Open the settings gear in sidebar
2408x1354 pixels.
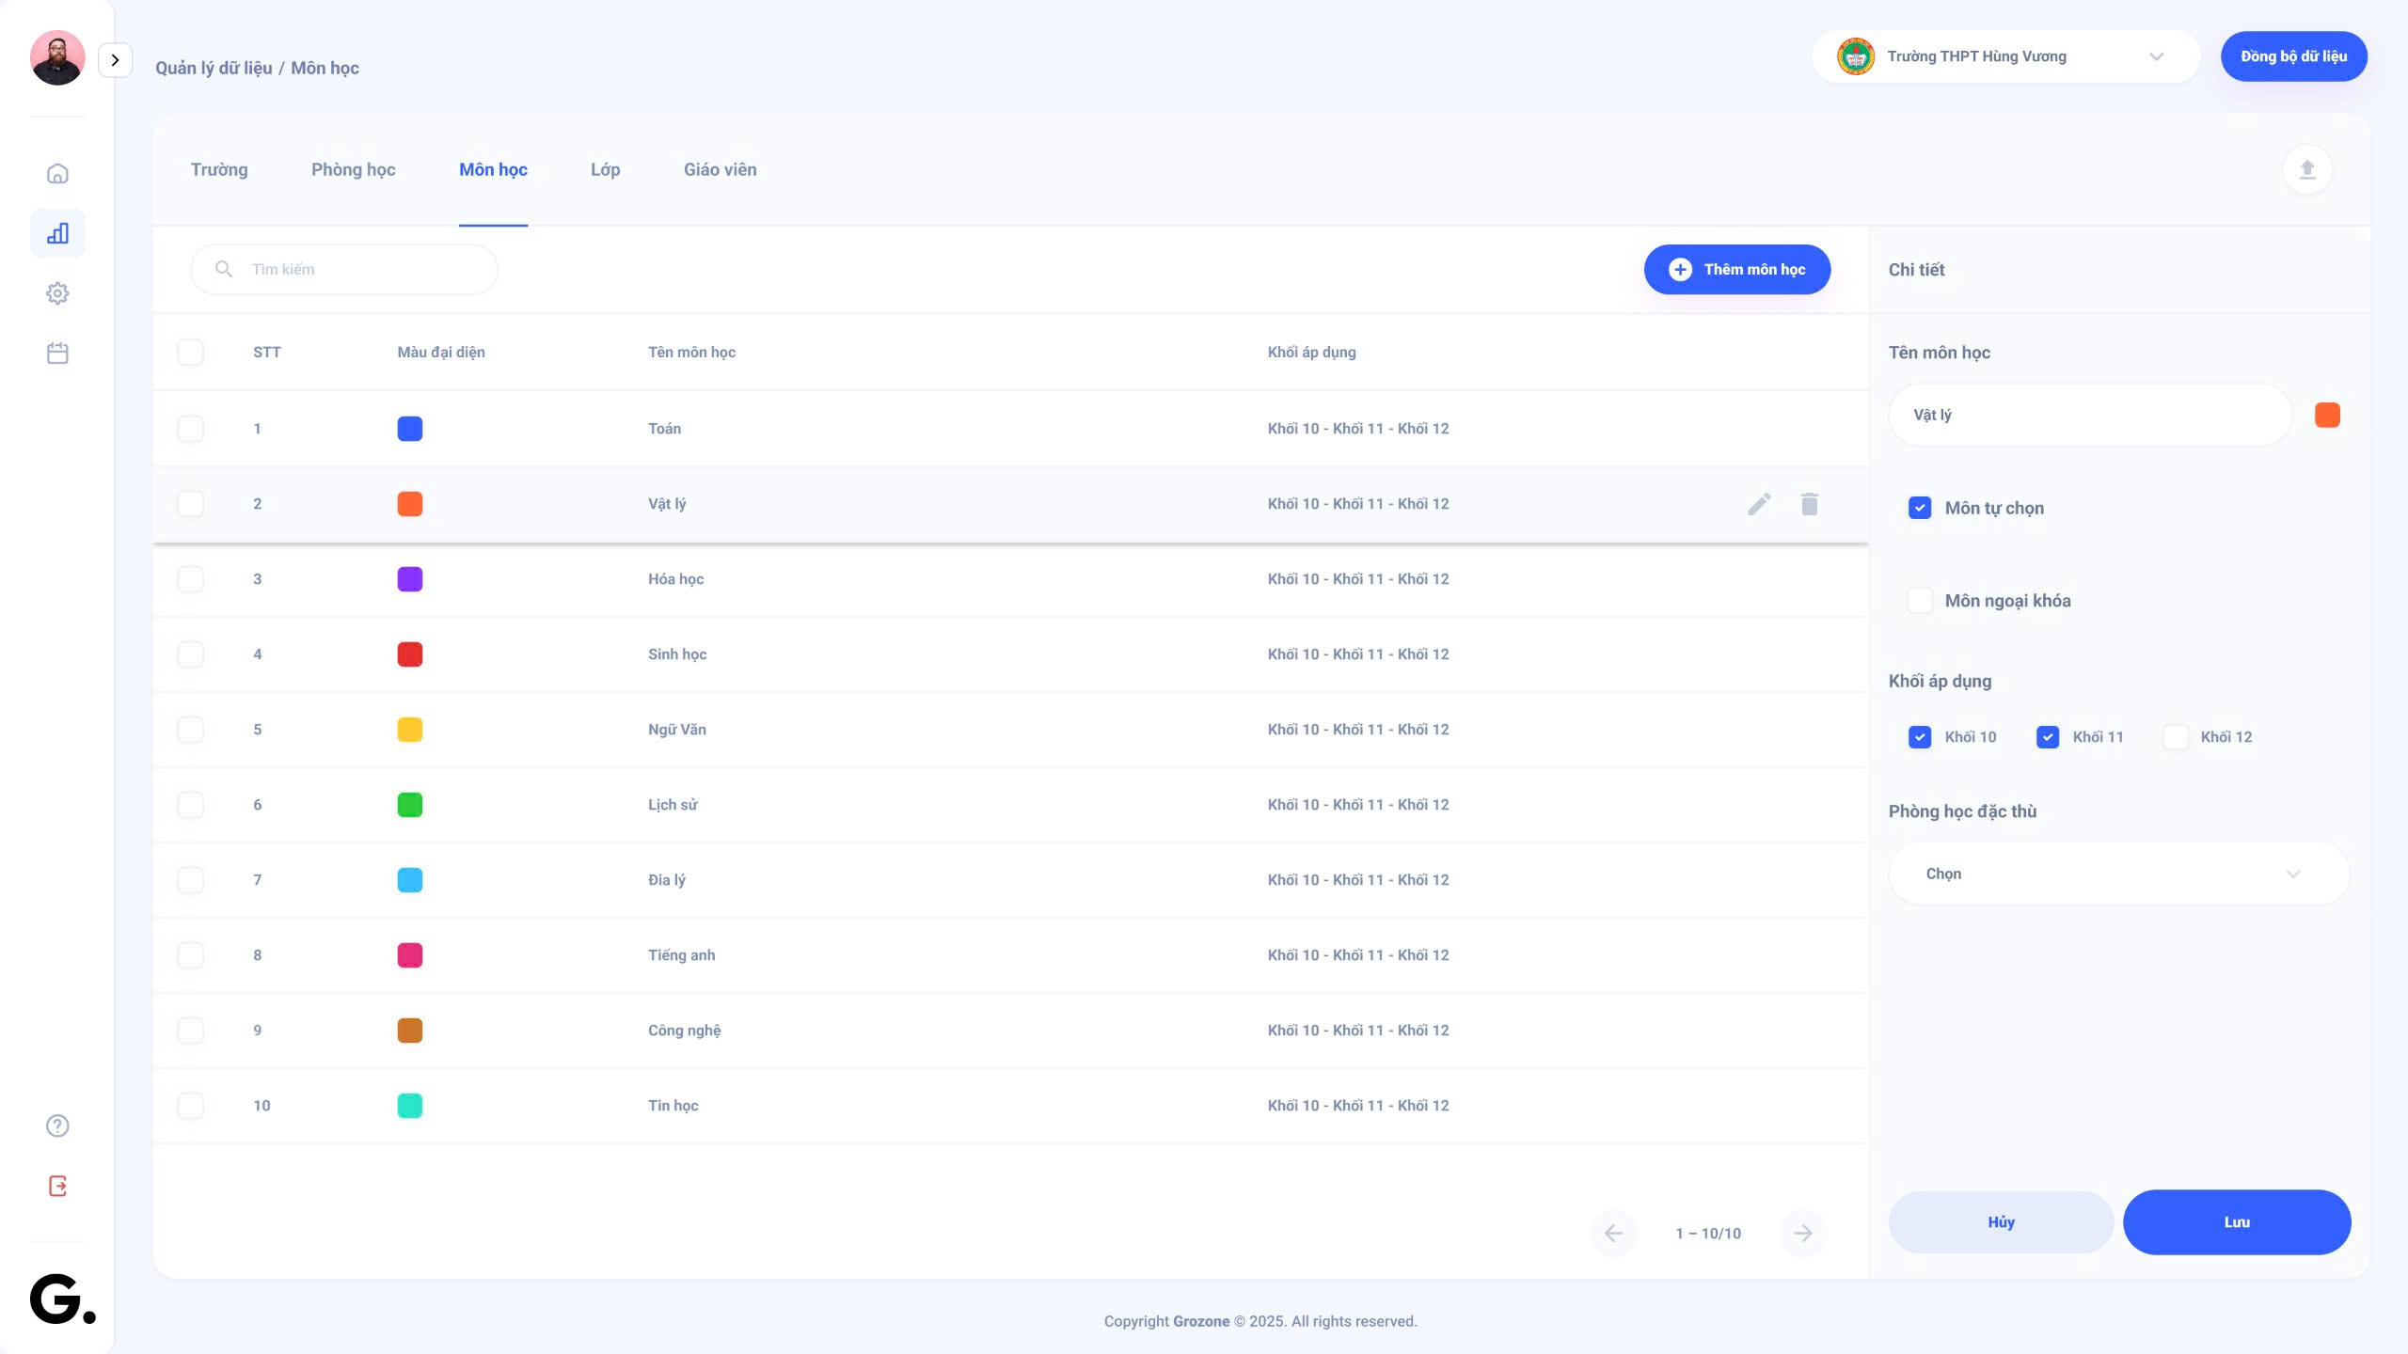pos(57,293)
